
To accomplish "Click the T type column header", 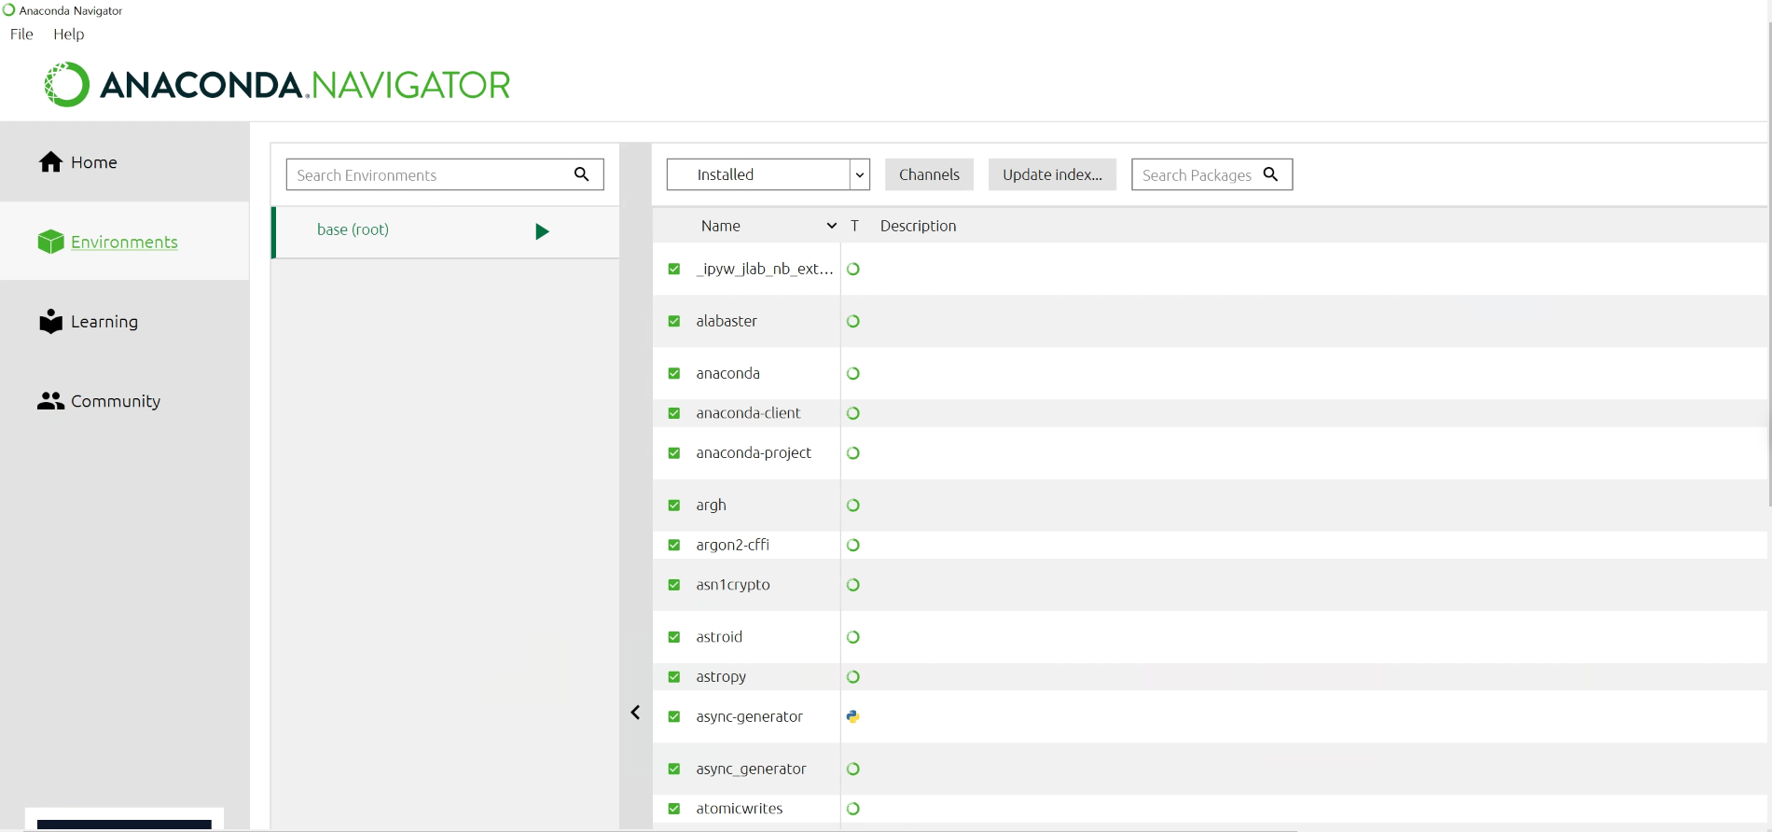I will click(854, 226).
